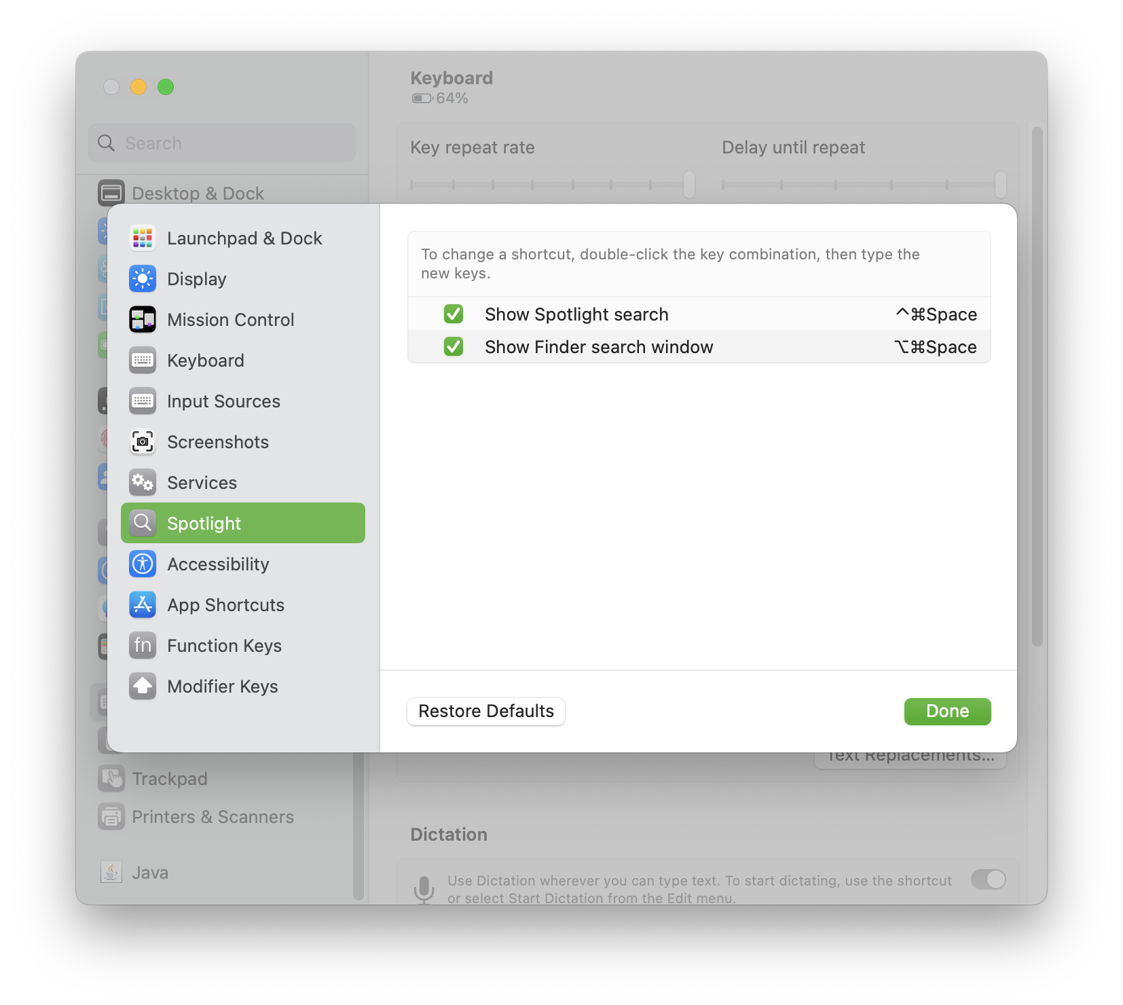Open Printers & Scanners sidebar icon

[x=111, y=817]
